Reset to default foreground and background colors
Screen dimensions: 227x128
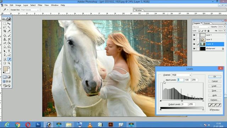pos(4,73)
